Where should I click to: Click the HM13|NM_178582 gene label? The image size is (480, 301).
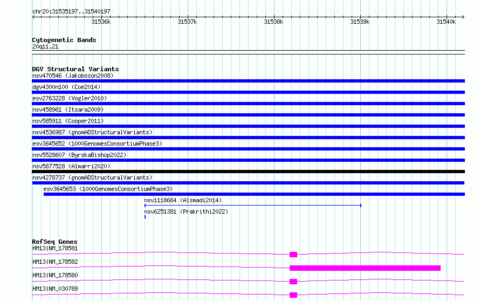pyautogui.click(x=55, y=262)
